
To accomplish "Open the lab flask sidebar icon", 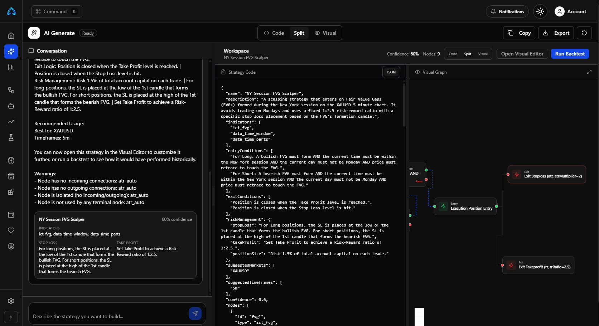I will [x=11, y=137].
